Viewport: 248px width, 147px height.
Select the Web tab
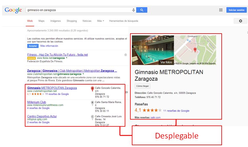pyautogui.click(x=30, y=21)
